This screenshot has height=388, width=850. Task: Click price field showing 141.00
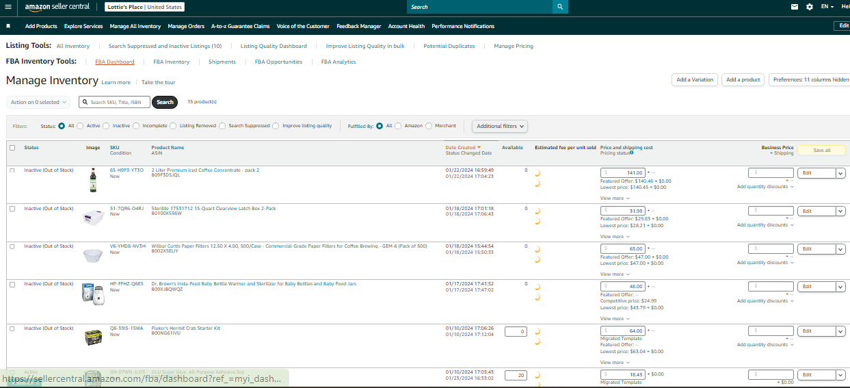622,172
